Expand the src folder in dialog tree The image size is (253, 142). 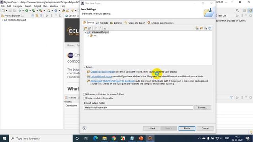pyautogui.click(x=88, y=35)
